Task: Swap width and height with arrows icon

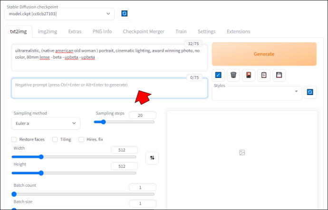Action: pos(152,158)
